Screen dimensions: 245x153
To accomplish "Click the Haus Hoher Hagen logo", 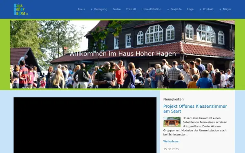I will pyautogui.click(x=21, y=9).
